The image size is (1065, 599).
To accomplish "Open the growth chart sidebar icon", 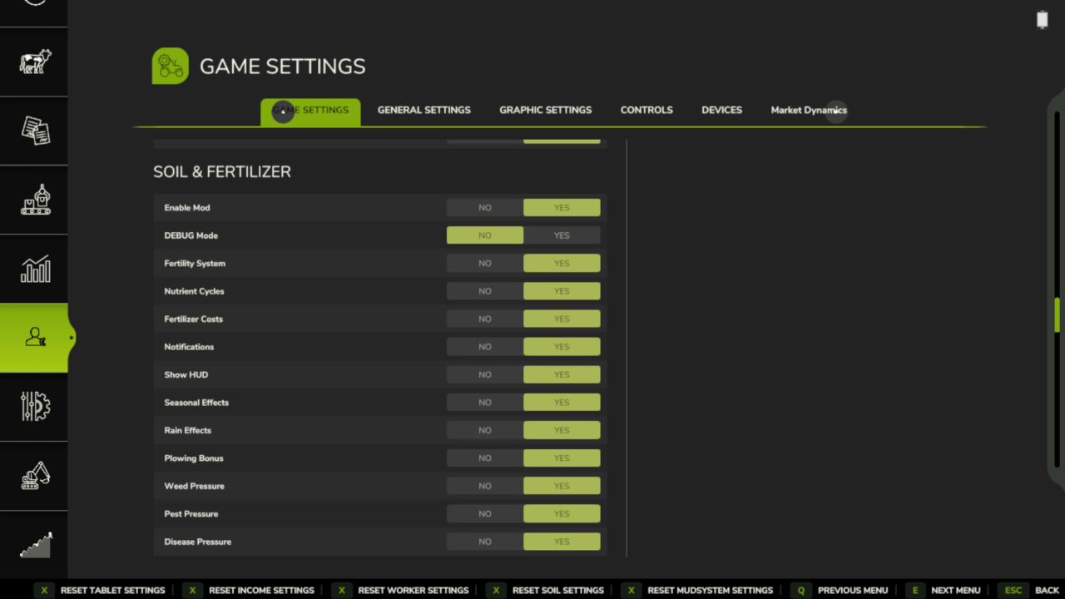I will (35, 545).
